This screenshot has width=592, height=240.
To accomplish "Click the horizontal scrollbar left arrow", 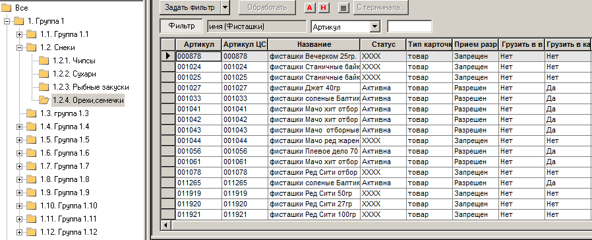I will (165, 225).
